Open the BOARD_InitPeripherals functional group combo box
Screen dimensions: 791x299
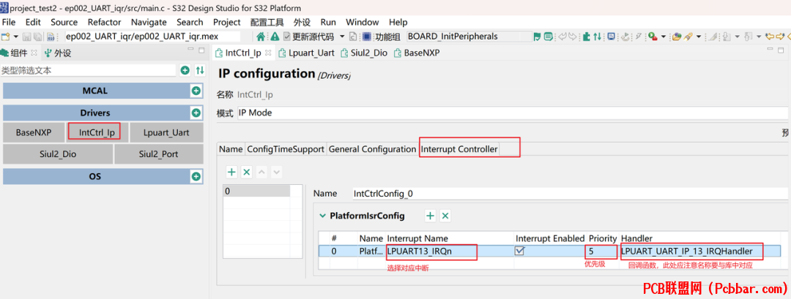click(x=469, y=37)
